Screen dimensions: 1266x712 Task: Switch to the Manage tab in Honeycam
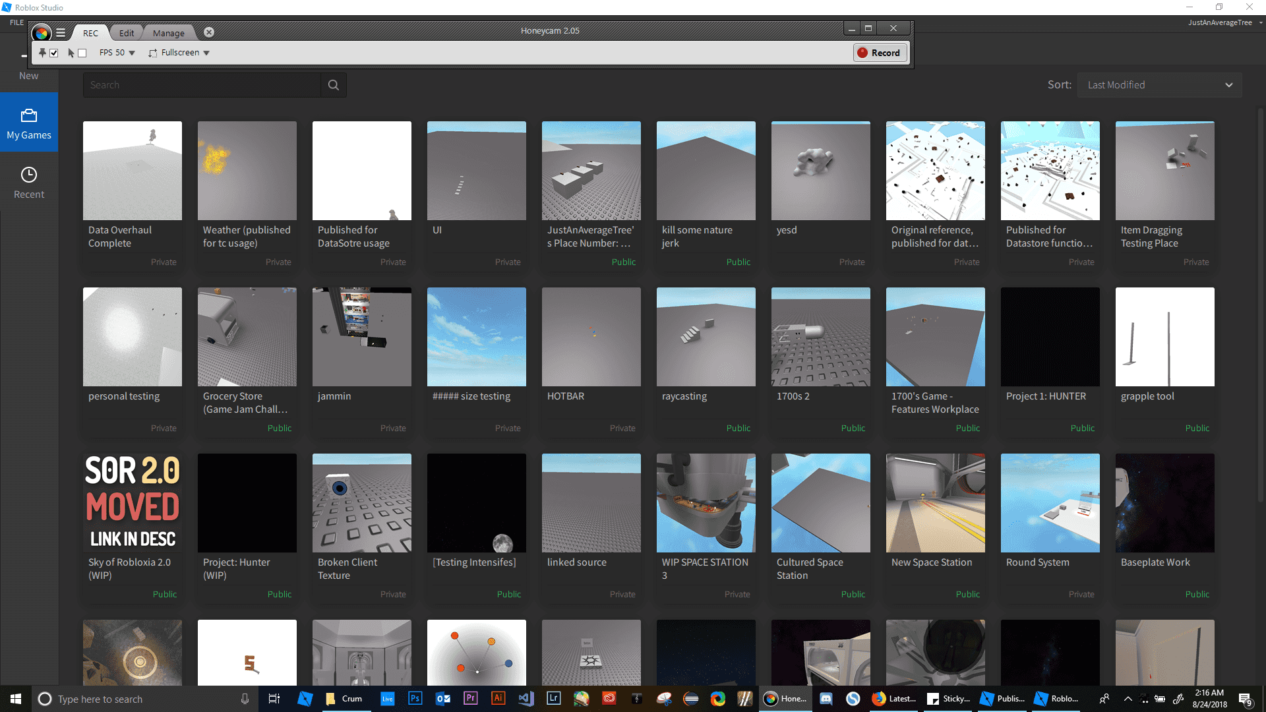pyautogui.click(x=169, y=33)
